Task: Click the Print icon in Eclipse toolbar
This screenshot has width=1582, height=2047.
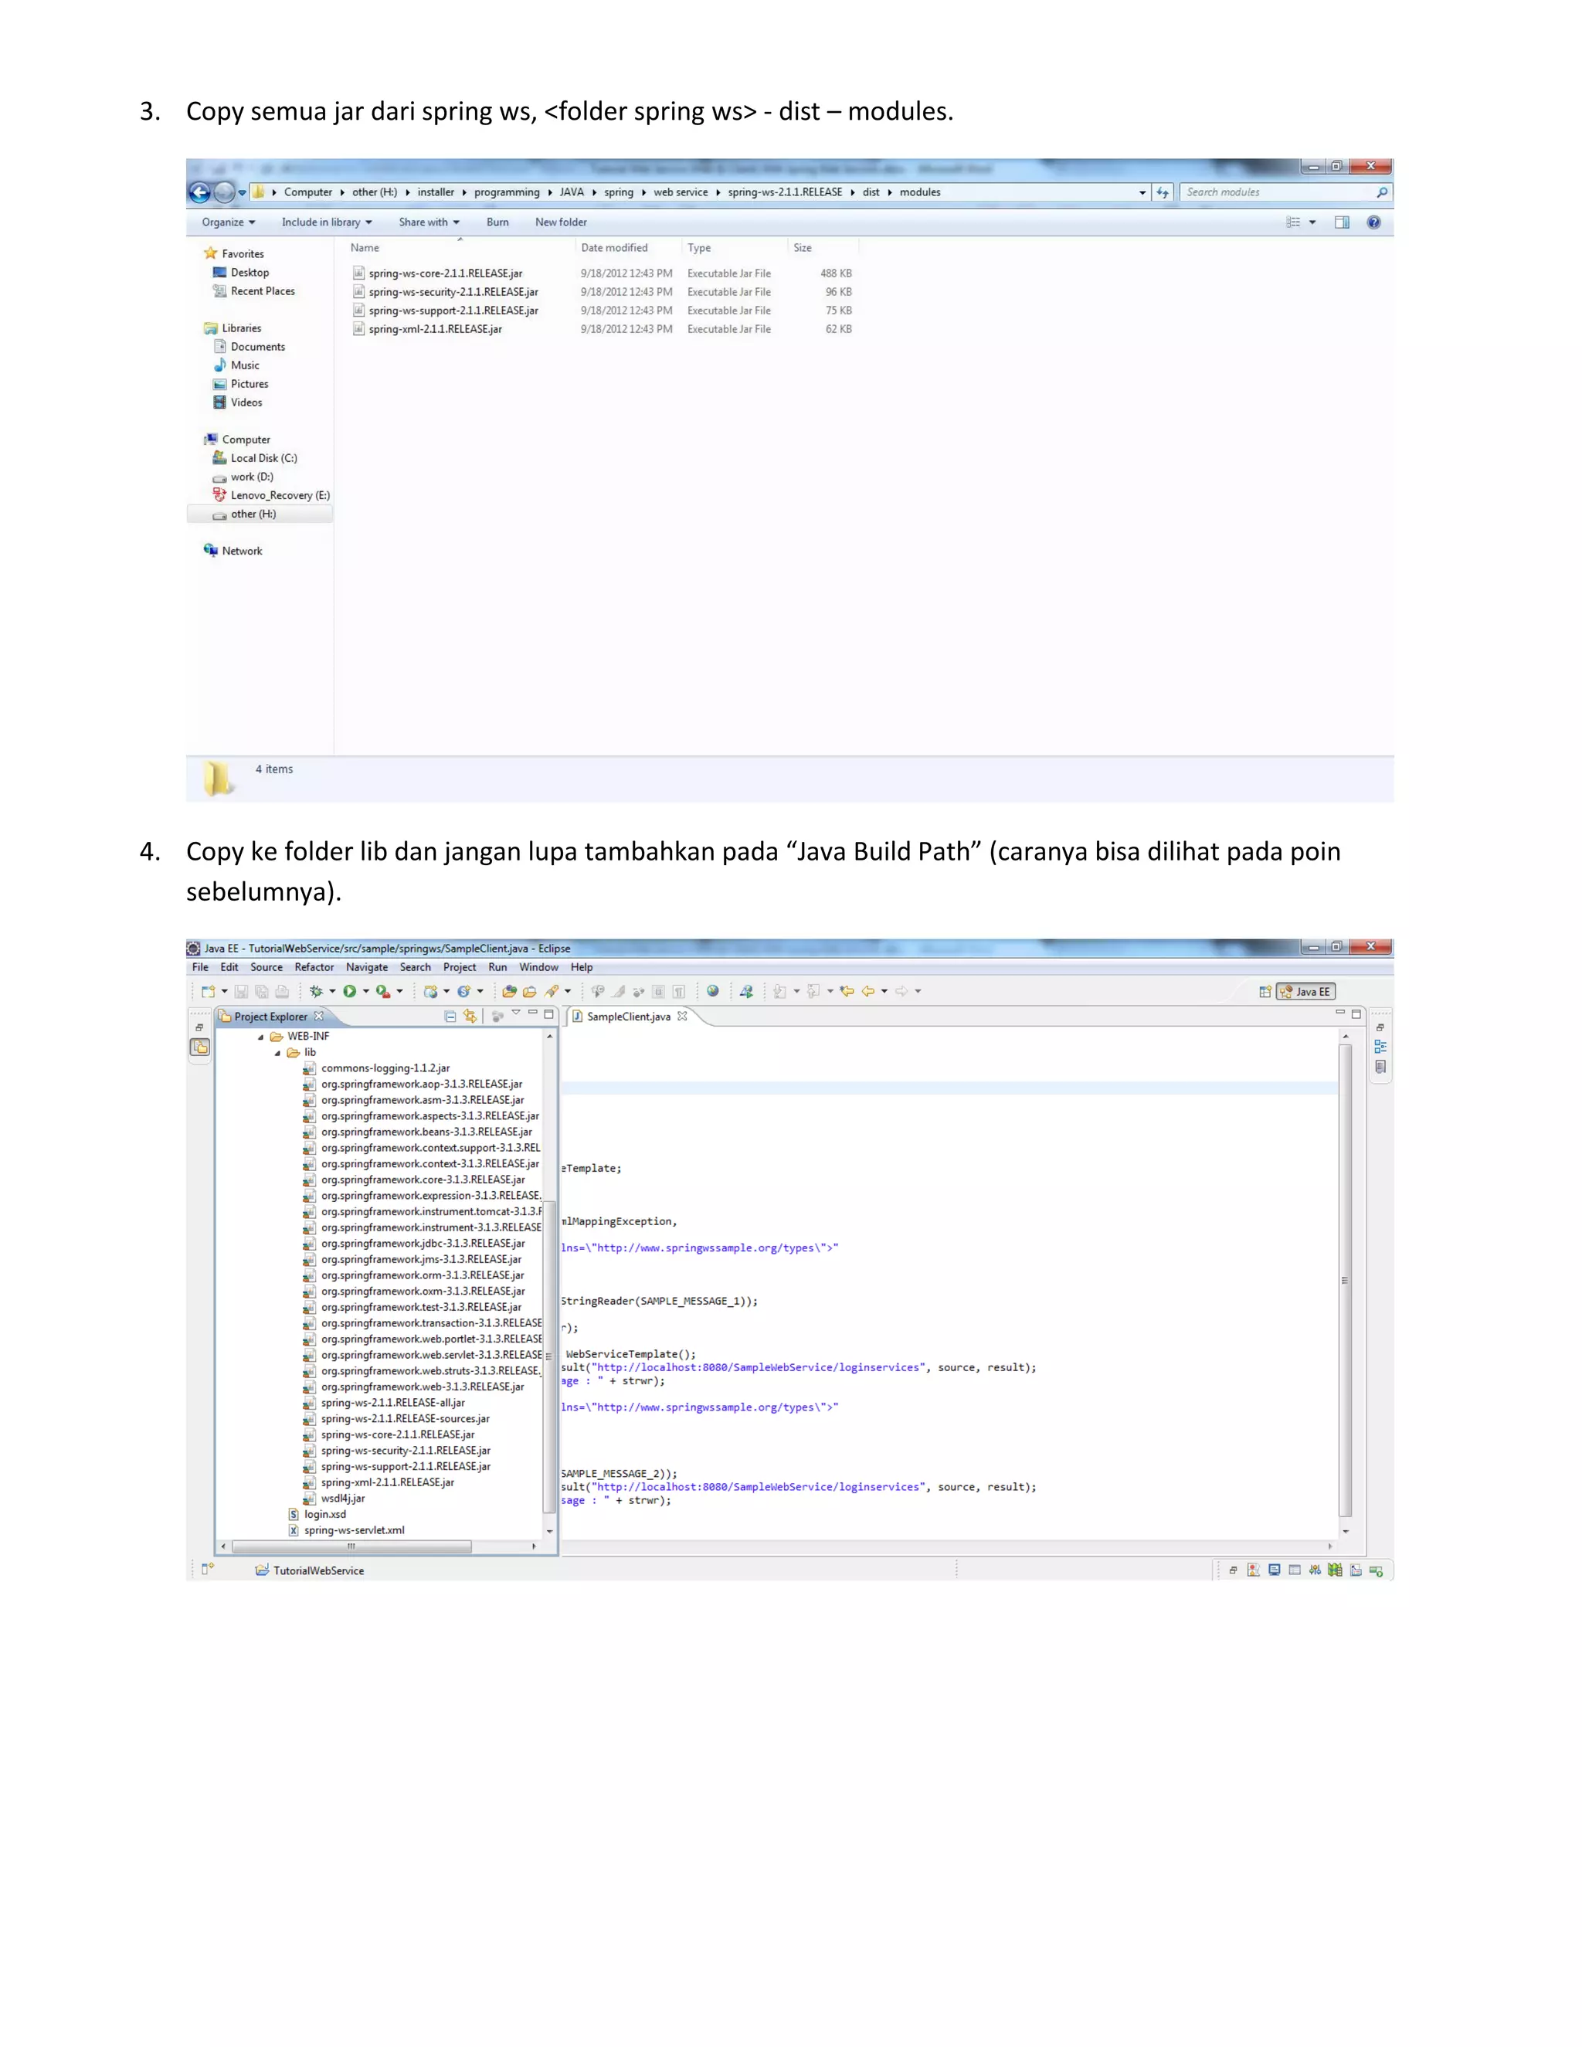Action: coord(282,992)
